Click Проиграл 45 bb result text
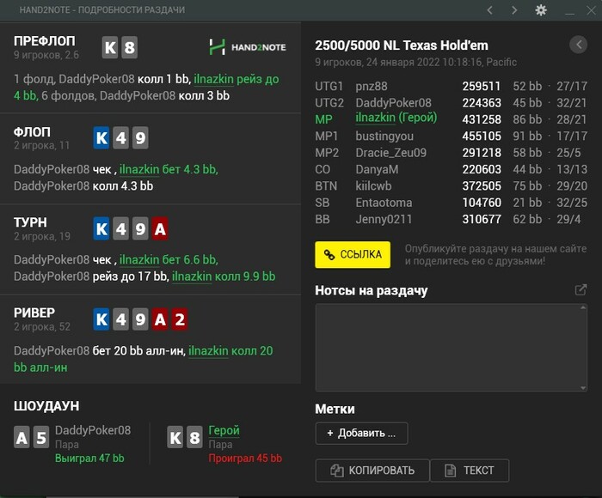 [x=245, y=459]
